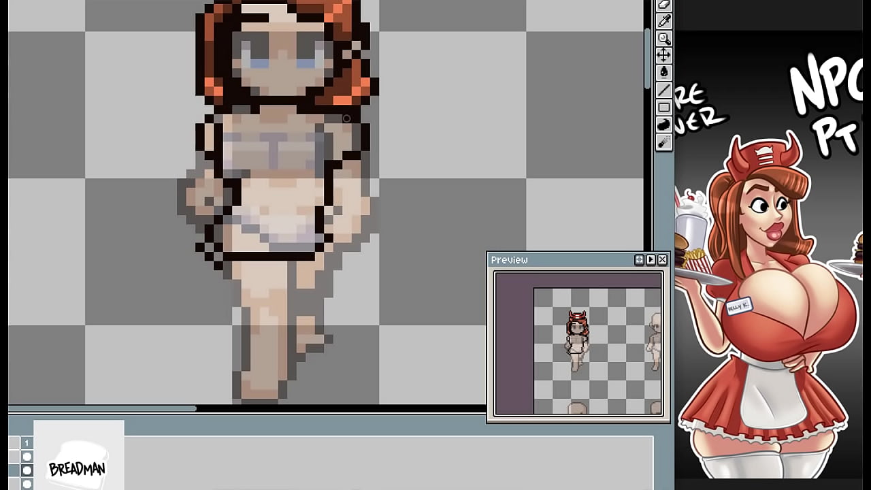
Task: Select the Move tool
Action: pyautogui.click(x=664, y=55)
